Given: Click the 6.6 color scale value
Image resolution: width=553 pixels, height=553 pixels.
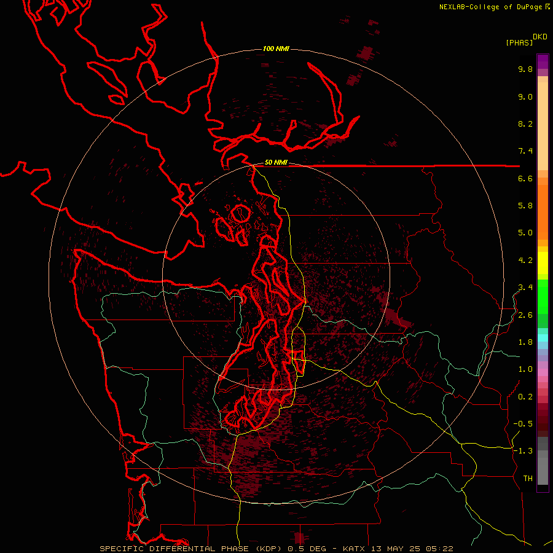Looking at the screenshot, I should click(525, 178).
